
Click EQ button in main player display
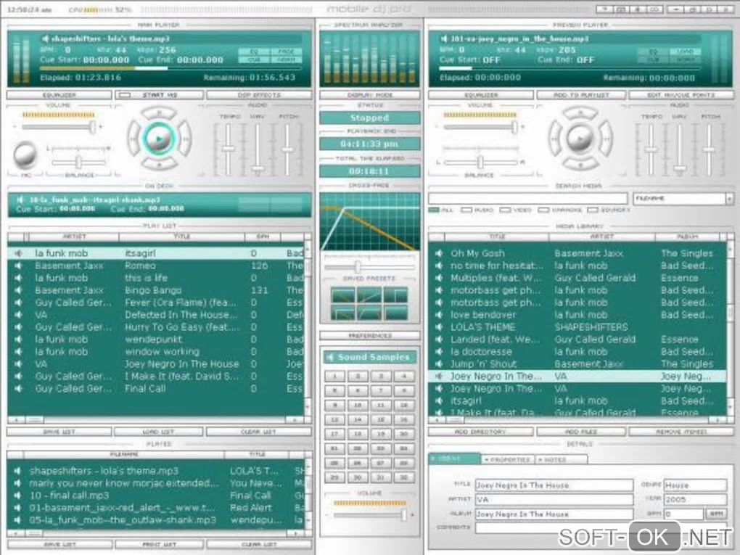(x=253, y=52)
